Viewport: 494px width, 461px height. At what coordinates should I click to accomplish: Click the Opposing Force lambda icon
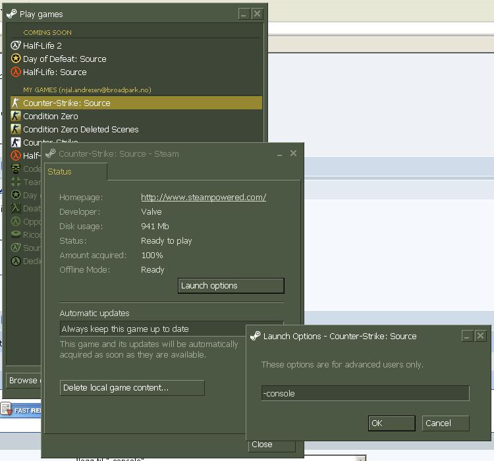coord(16,221)
